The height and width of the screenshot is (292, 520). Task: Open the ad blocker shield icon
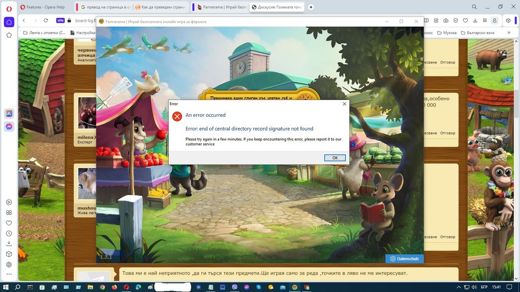tap(456, 21)
